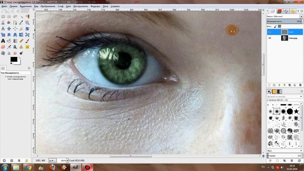Select the Paths tool
The width and height of the screenshot is (304, 171).
click(15, 23)
